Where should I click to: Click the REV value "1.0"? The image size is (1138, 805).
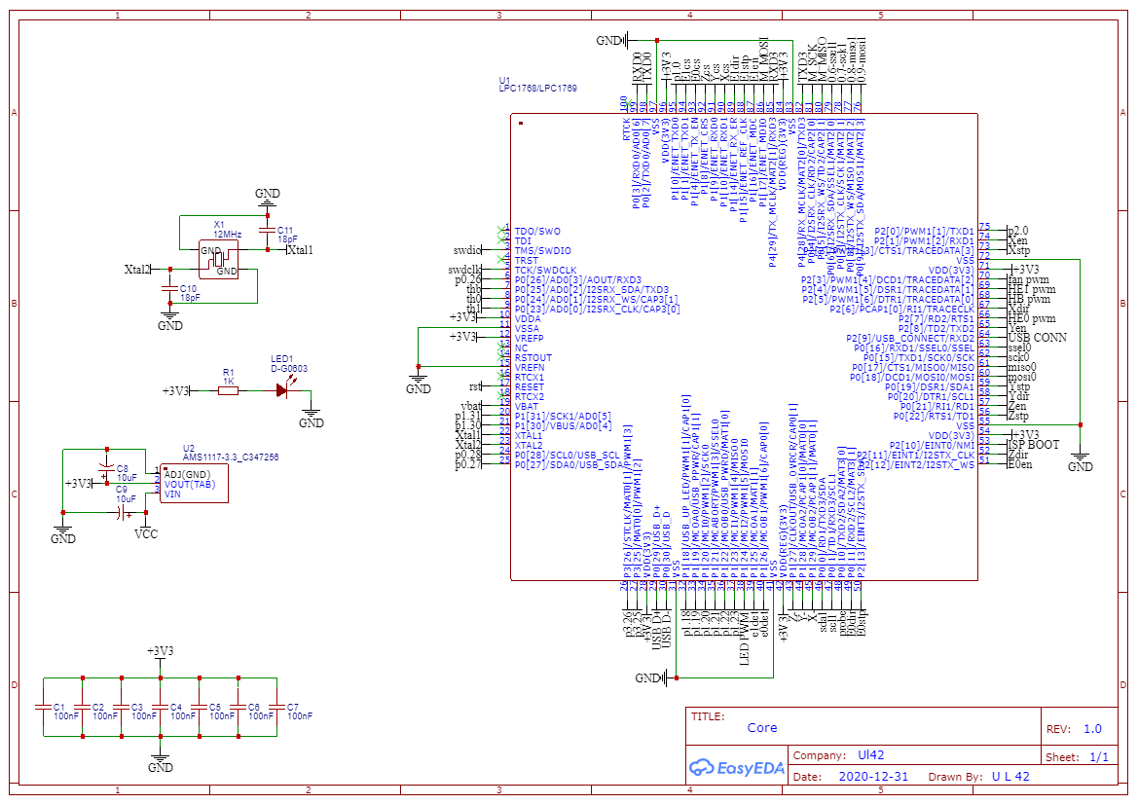coord(1092,729)
